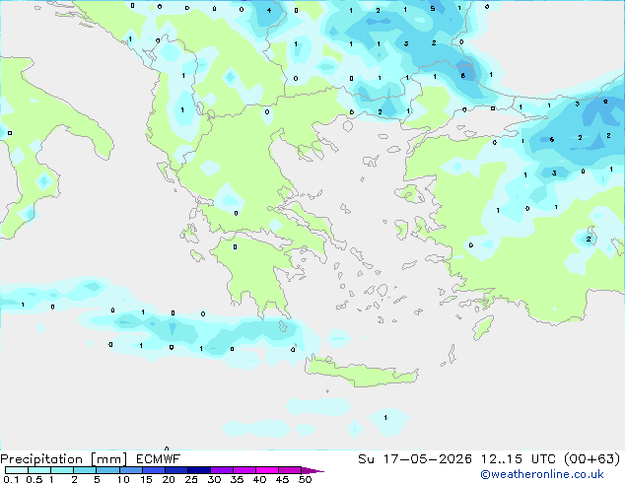Click the "(00+63)" forecast offset text
625x483 pixels.
(x=592, y=459)
